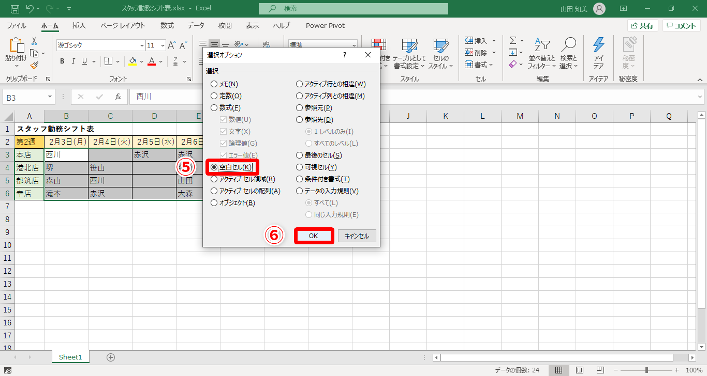Toggle italic formatting
The height and width of the screenshot is (376, 707).
[73, 61]
